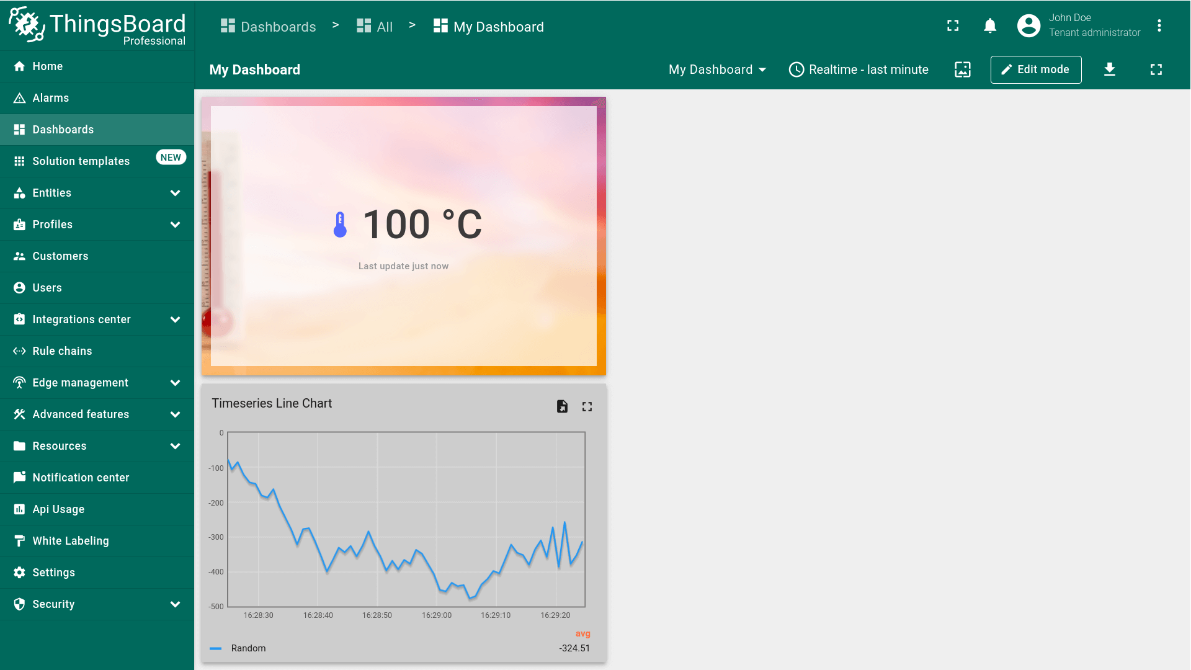
Task: Open the Home menu item
Action: click(x=97, y=66)
